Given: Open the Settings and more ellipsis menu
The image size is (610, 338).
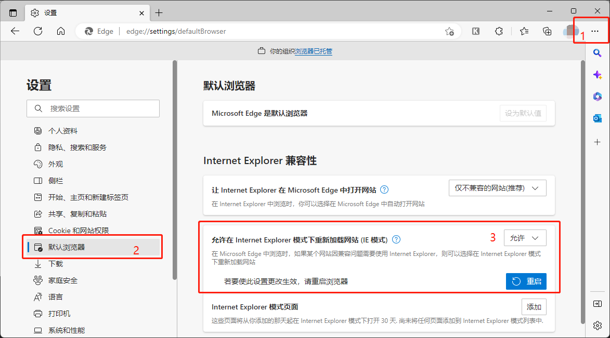Looking at the screenshot, I should (595, 31).
